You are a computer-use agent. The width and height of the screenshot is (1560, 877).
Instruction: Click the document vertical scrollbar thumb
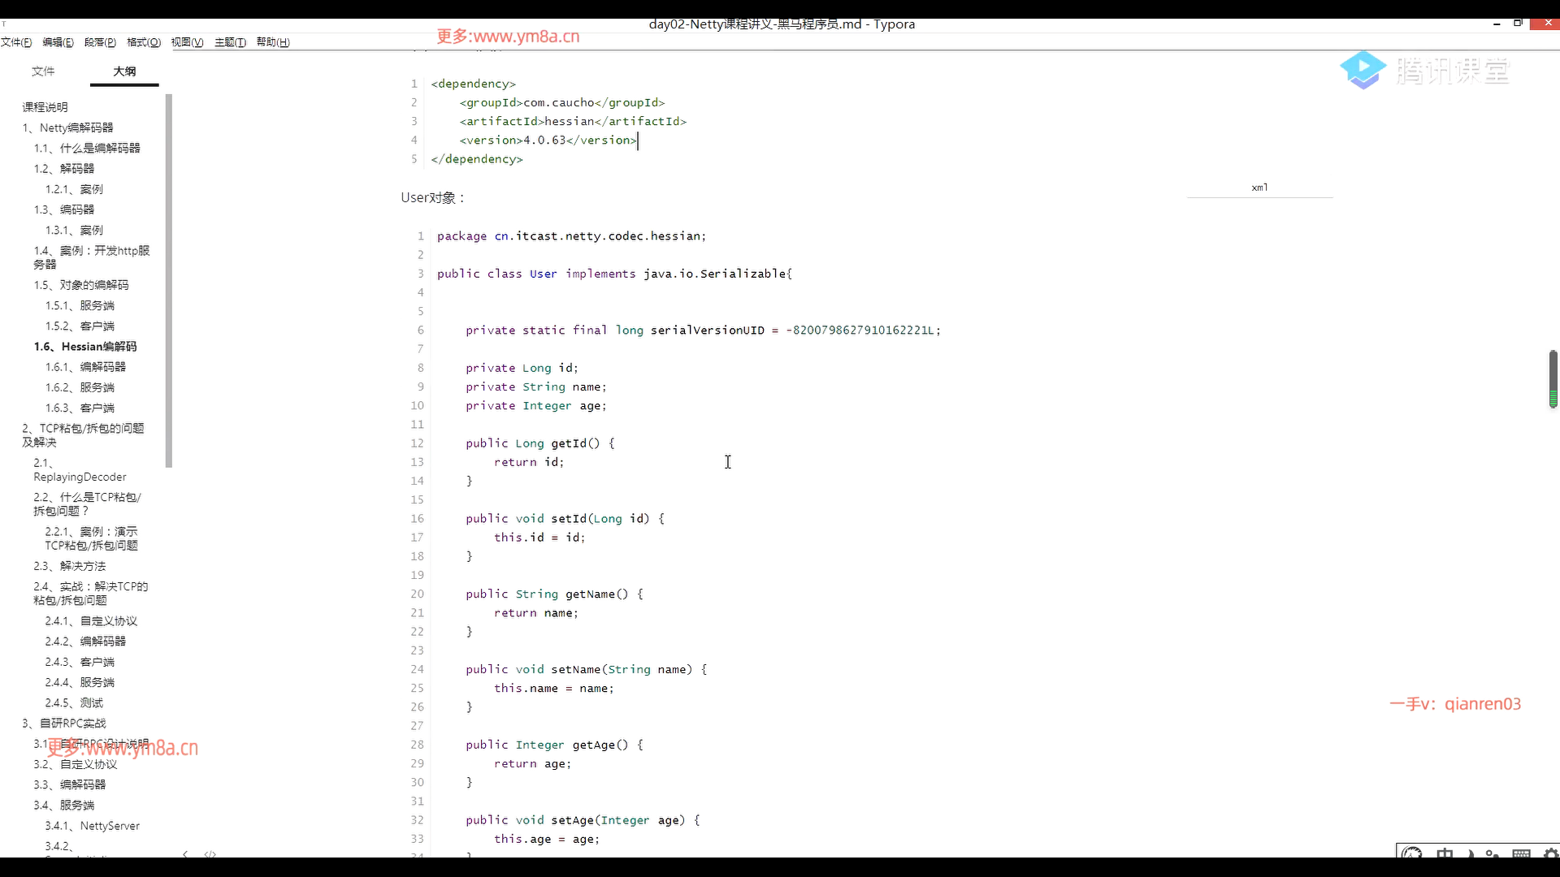tap(1553, 378)
